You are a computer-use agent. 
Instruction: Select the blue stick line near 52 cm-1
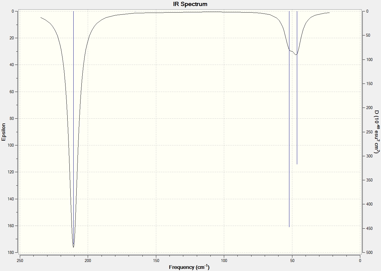point(289,119)
